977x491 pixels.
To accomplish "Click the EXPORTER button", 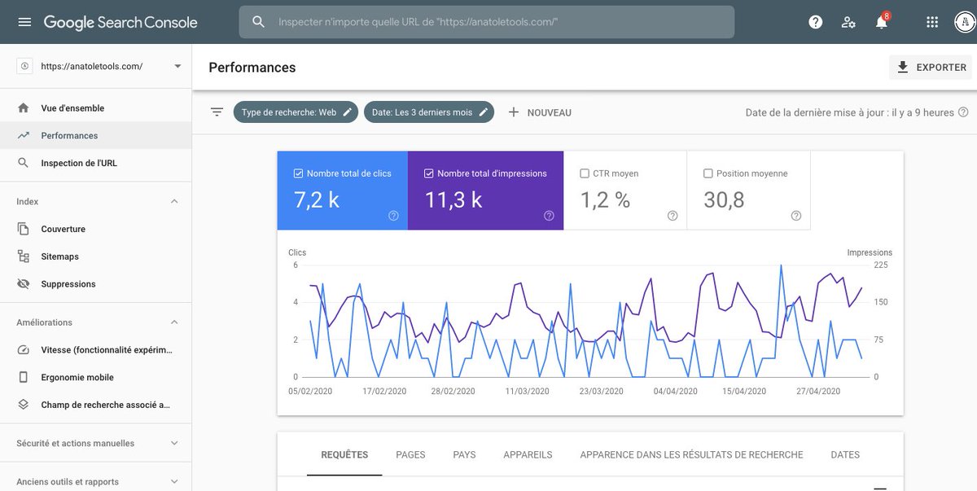I will click(930, 67).
